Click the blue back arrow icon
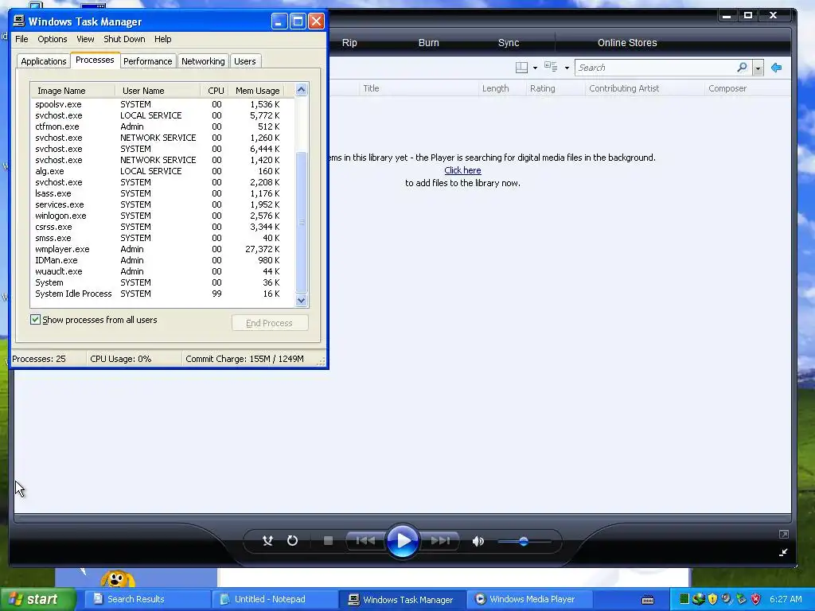This screenshot has width=815, height=611. pos(777,68)
